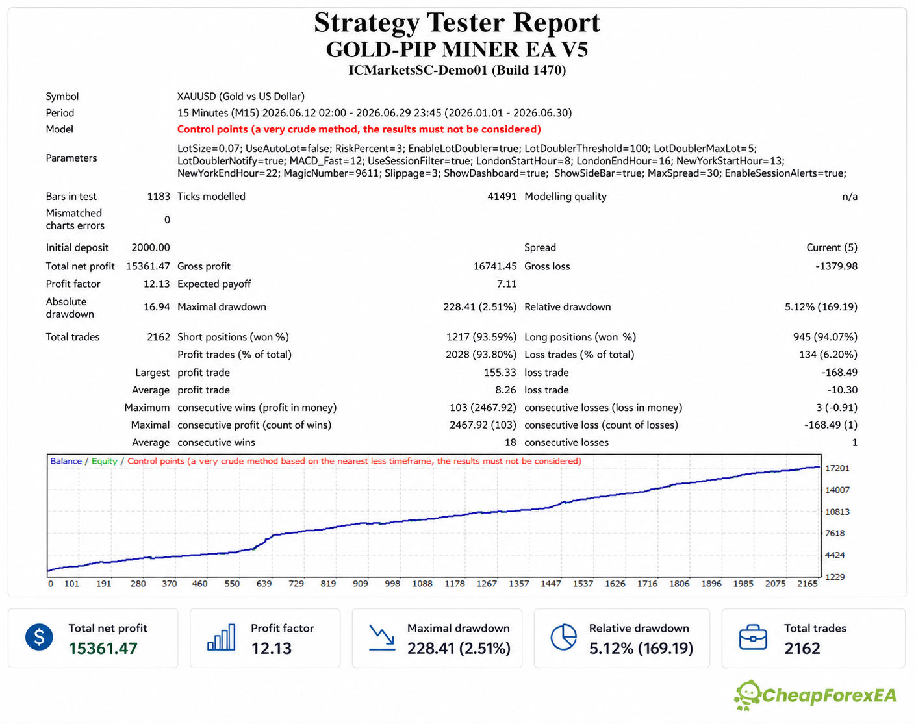
Task: Click the consecutive wins value 103 (2467.92)
Action: [483, 408]
